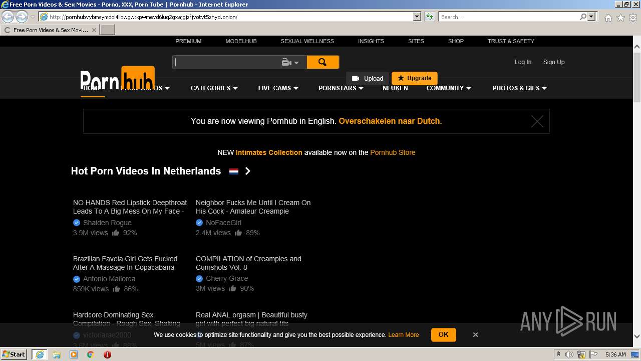Image resolution: width=641 pixels, height=361 pixels.
Task: Open the IE search provider dropdown
Action: pos(591,17)
